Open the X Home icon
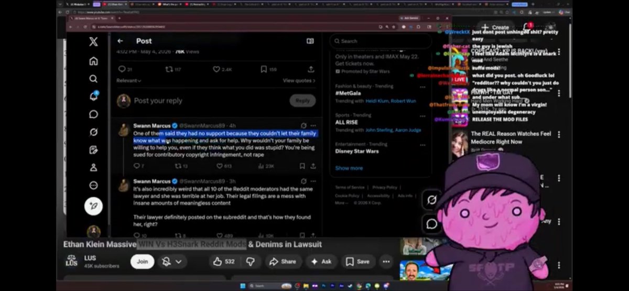This screenshot has height=291, width=629. 93,61
